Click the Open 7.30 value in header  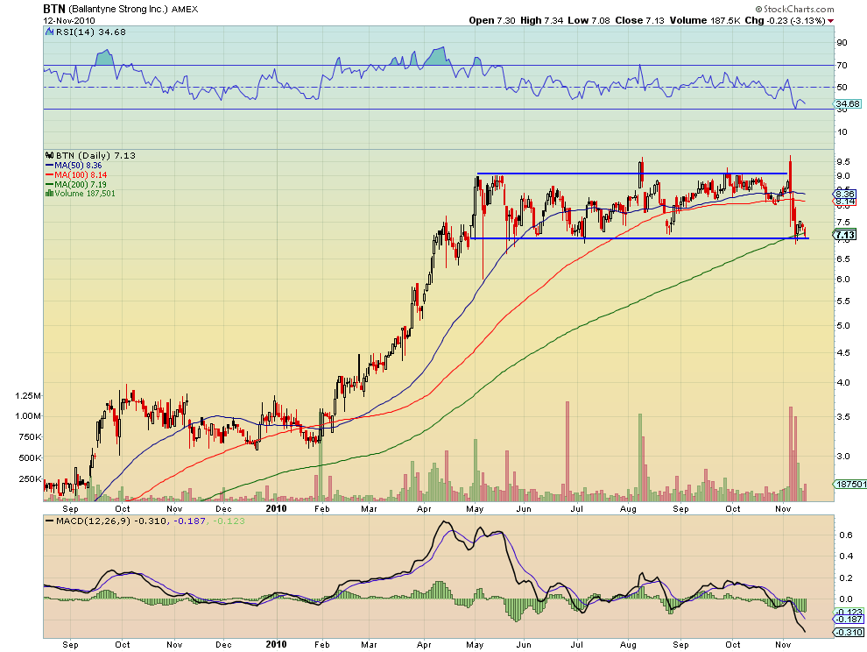492,20
